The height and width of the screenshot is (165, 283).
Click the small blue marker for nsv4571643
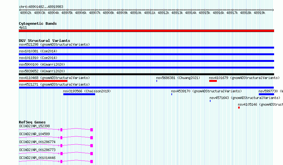click(210, 101)
